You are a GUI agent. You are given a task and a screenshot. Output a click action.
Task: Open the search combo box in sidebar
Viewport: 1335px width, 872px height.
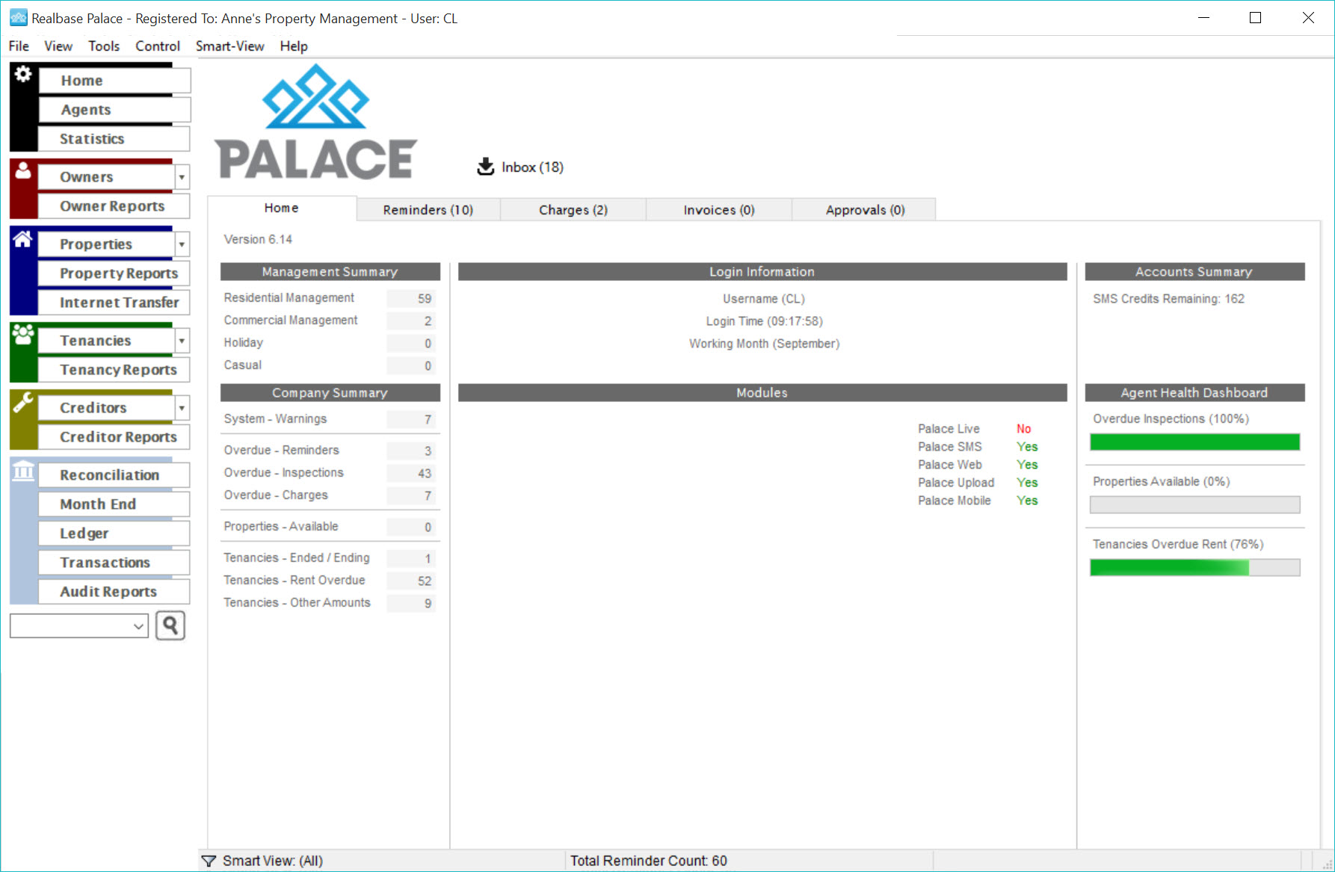(79, 626)
